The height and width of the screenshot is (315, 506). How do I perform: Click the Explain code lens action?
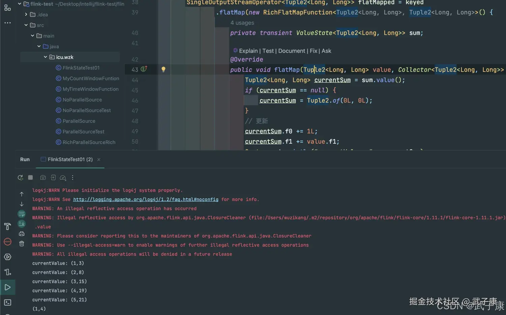(x=248, y=51)
